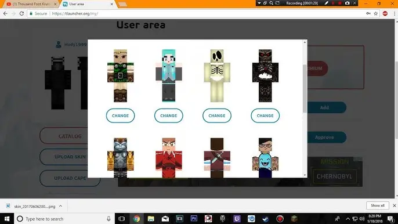Screen dimensions: 398x224
Task: Expand the recorder toolbar dropdown arrow
Action: point(259,3)
